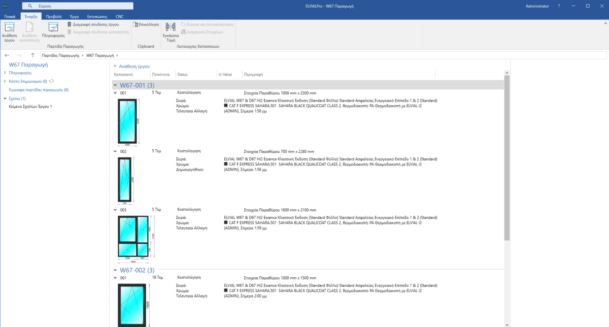Click the back navigation arrow
This screenshot has width=609, height=327.
coord(7,55)
